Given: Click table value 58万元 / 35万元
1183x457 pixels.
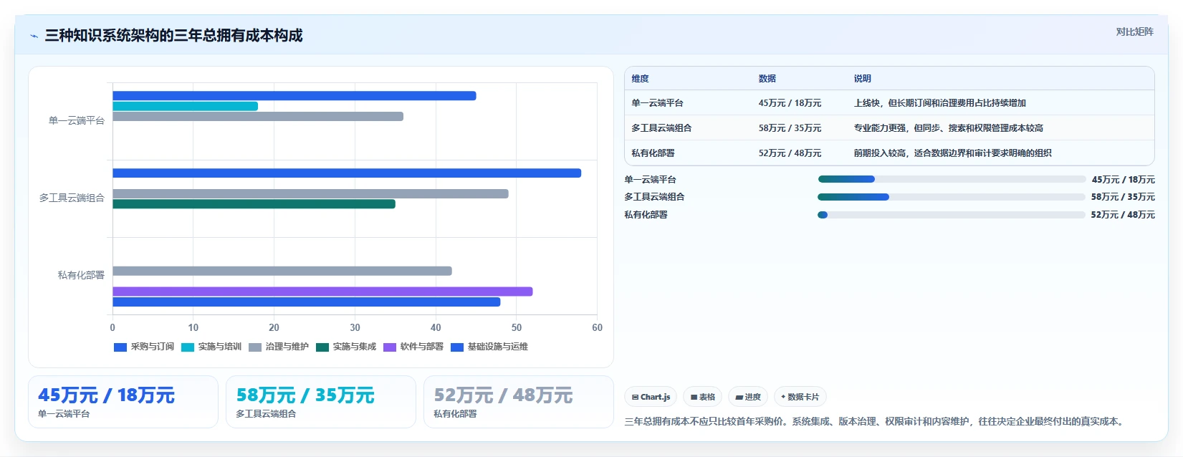Looking at the screenshot, I should [x=790, y=128].
